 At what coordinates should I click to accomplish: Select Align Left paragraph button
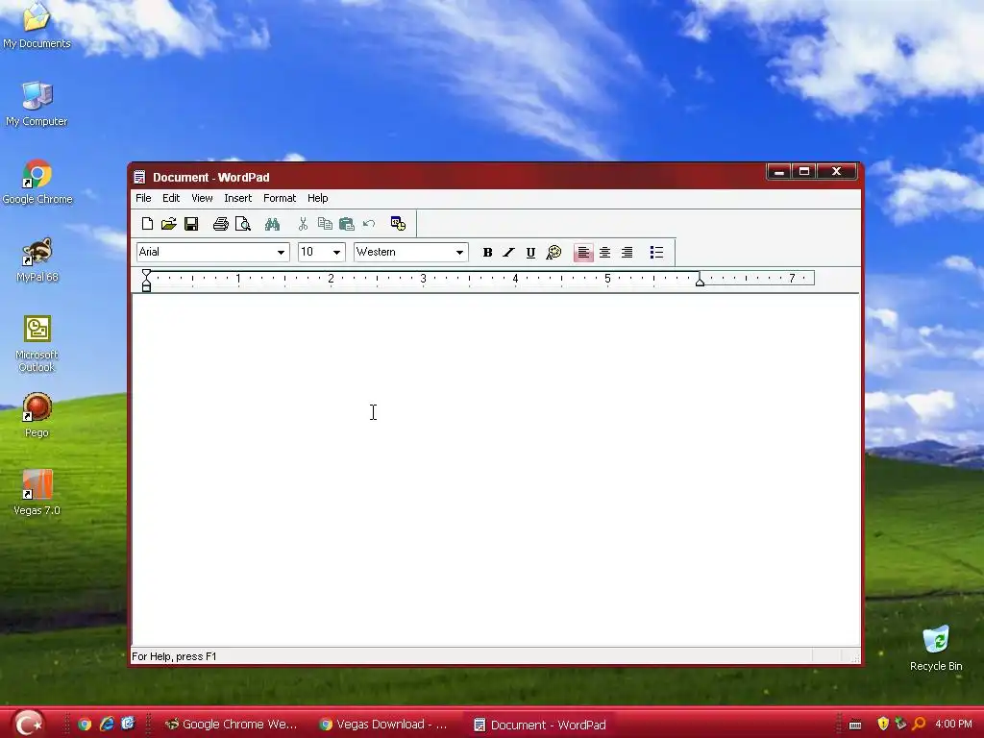point(583,253)
